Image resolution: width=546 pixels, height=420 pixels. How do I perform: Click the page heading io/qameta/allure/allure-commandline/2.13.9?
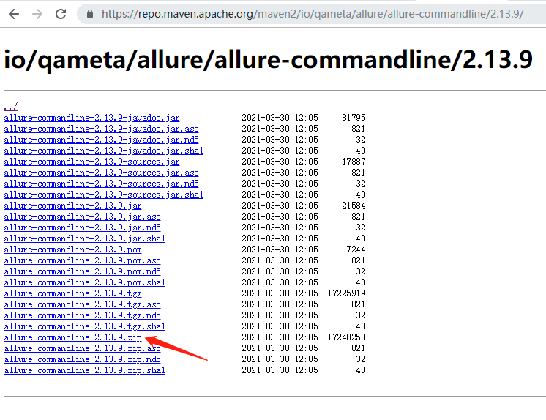[268, 59]
